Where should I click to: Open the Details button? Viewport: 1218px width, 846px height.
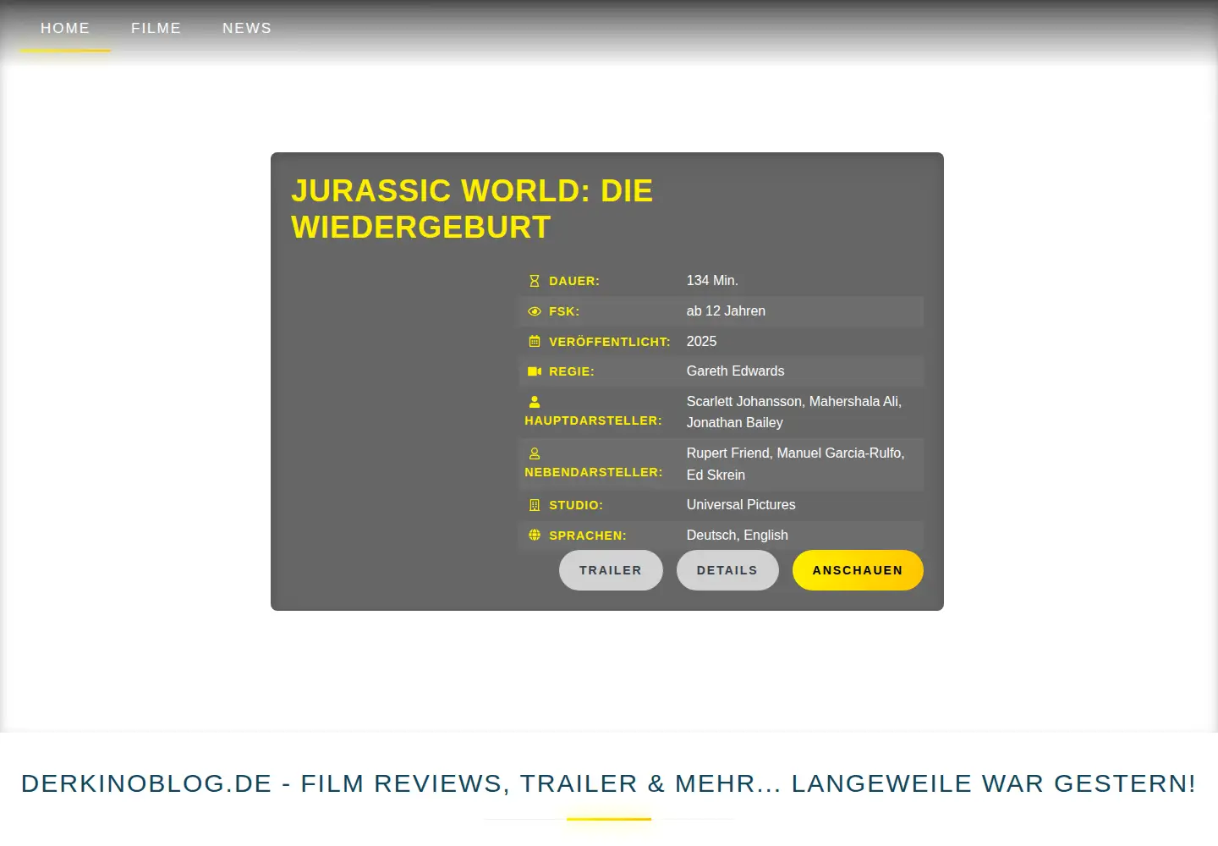[727, 570]
